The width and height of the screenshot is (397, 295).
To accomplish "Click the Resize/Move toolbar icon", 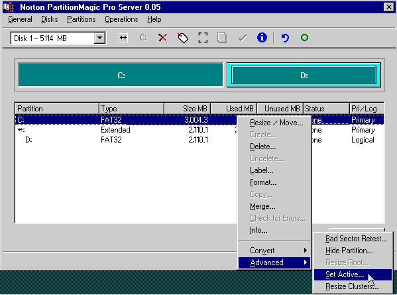I will (123, 38).
